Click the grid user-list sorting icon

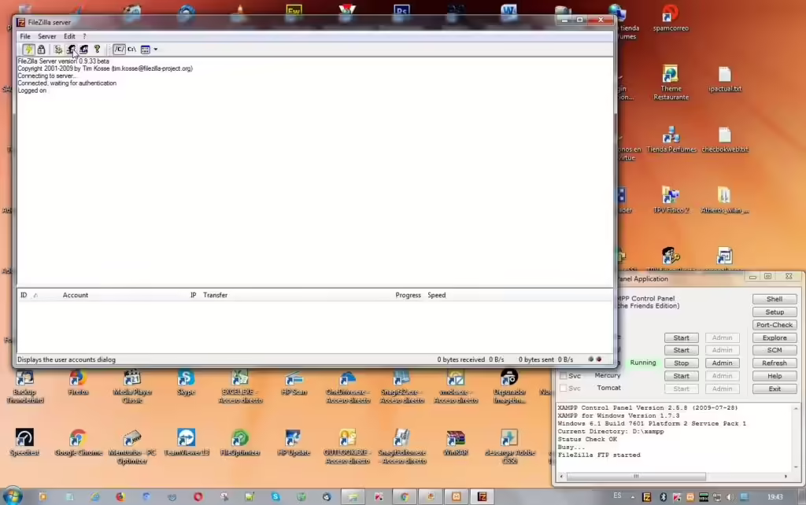146,50
